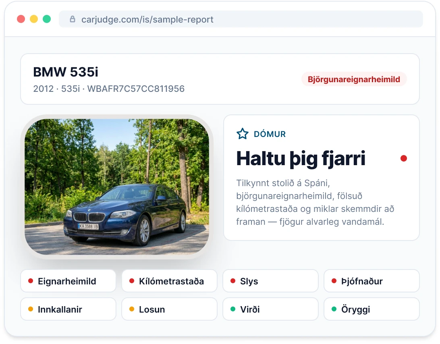Screen dimensions: 440x344
Task: Open the Eignarheimild section
Action: point(68,281)
